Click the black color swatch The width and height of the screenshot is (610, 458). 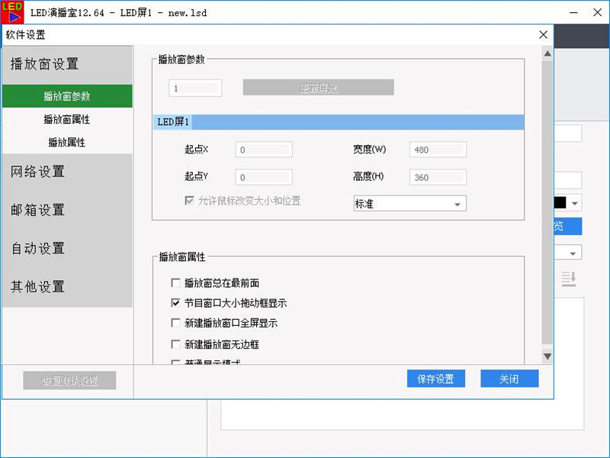pyautogui.click(x=559, y=203)
